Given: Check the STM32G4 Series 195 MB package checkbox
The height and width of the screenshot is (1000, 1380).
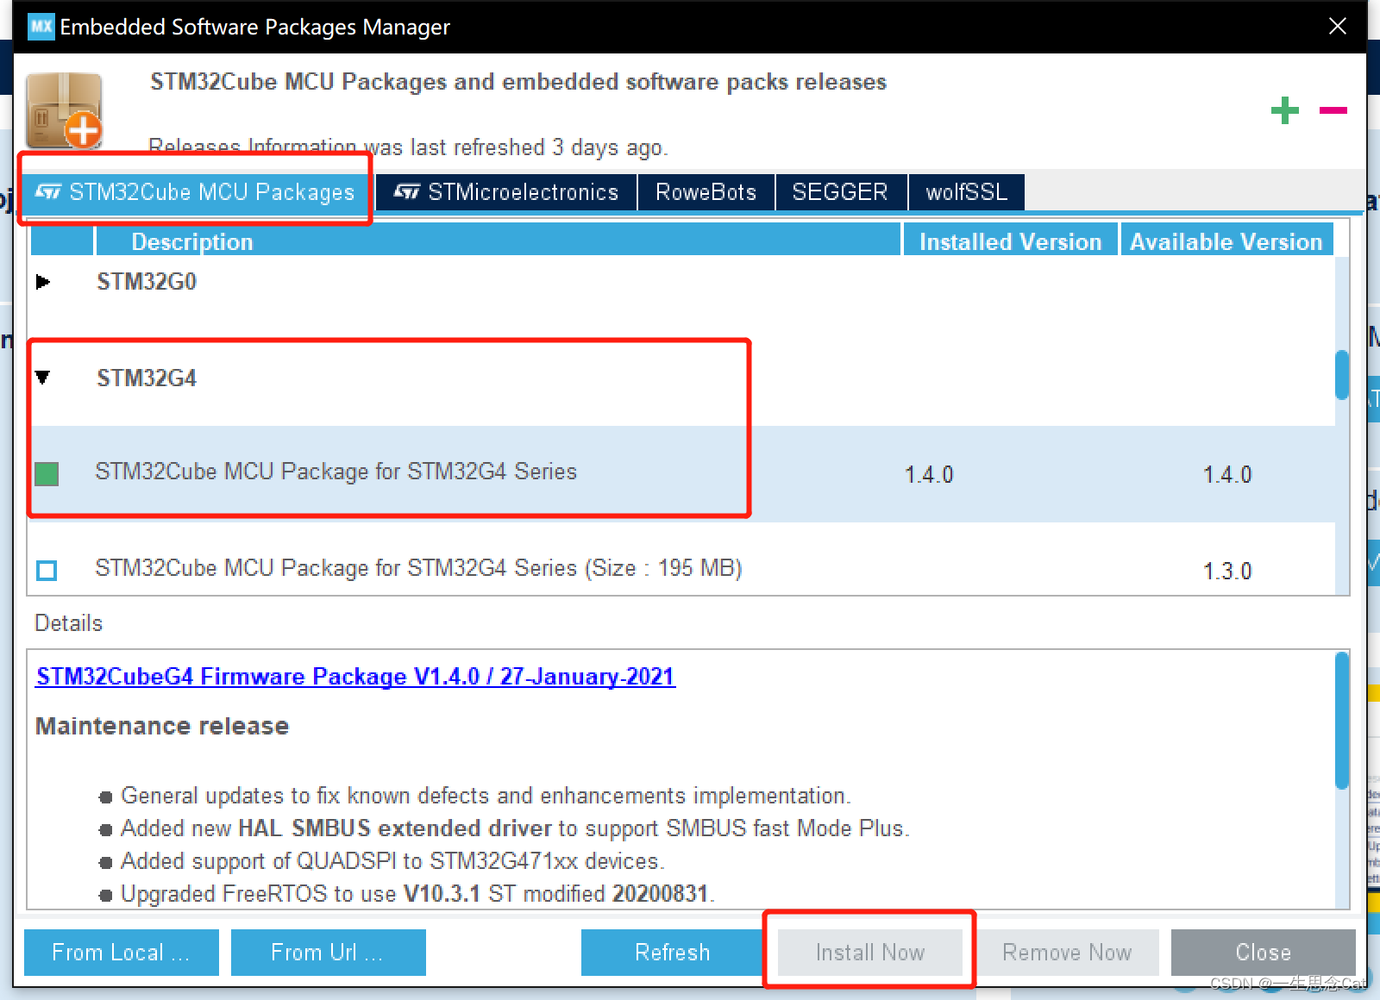Looking at the screenshot, I should [47, 571].
